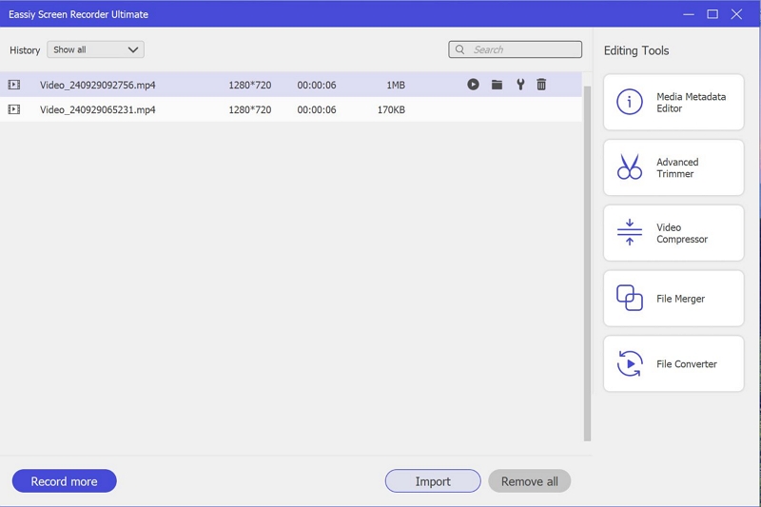This screenshot has height=507, width=761.
Task: Open containing folder for Video_240929092756.mp4
Action: (497, 85)
